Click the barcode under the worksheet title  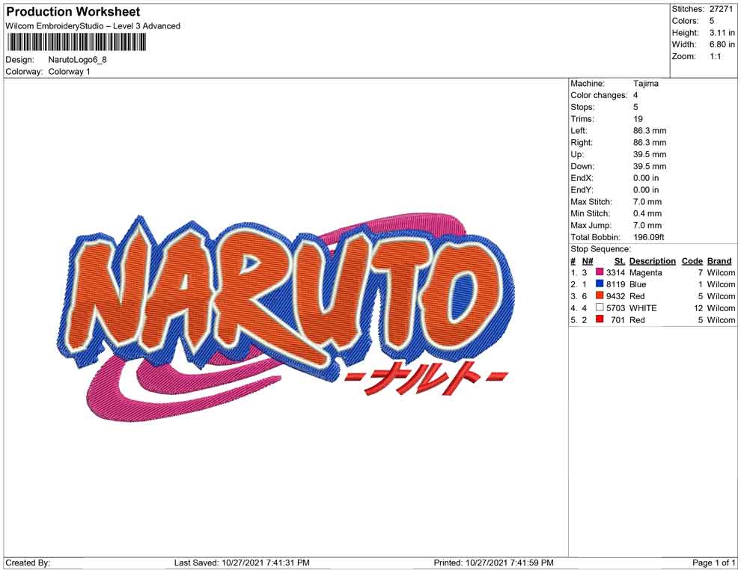pyautogui.click(x=76, y=43)
